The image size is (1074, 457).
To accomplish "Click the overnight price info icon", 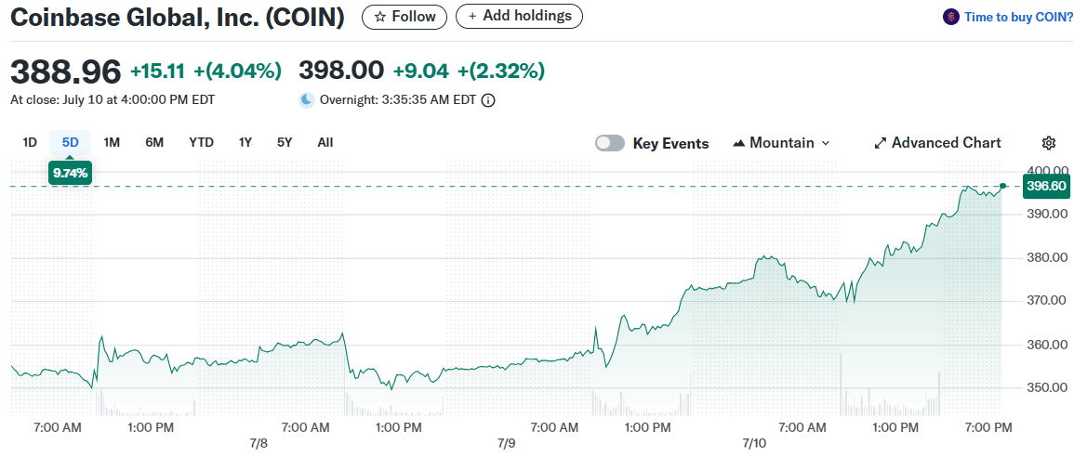I will 488,100.
